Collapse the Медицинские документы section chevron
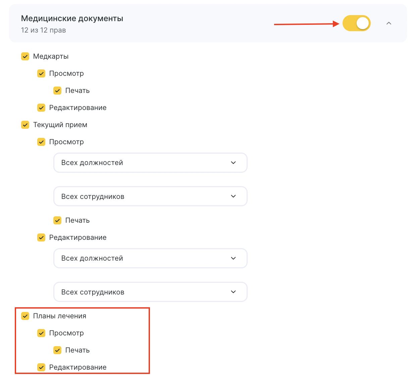 389,23
